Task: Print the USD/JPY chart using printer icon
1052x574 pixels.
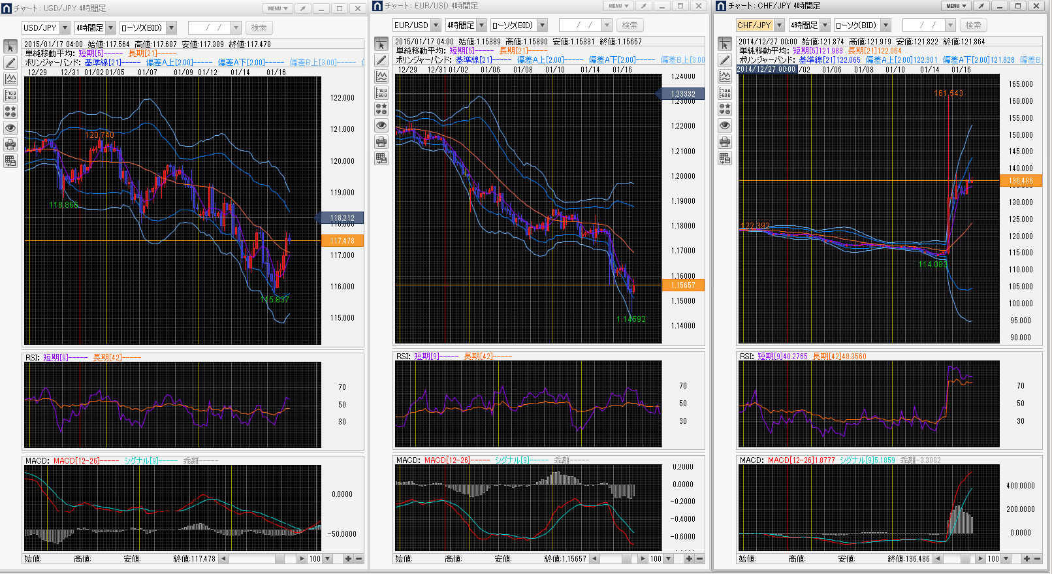Action: [x=10, y=144]
